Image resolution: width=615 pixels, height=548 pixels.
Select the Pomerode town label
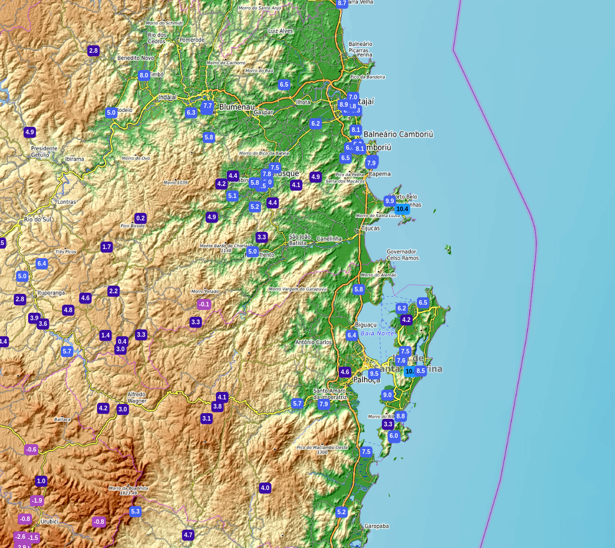click(192, 40)
